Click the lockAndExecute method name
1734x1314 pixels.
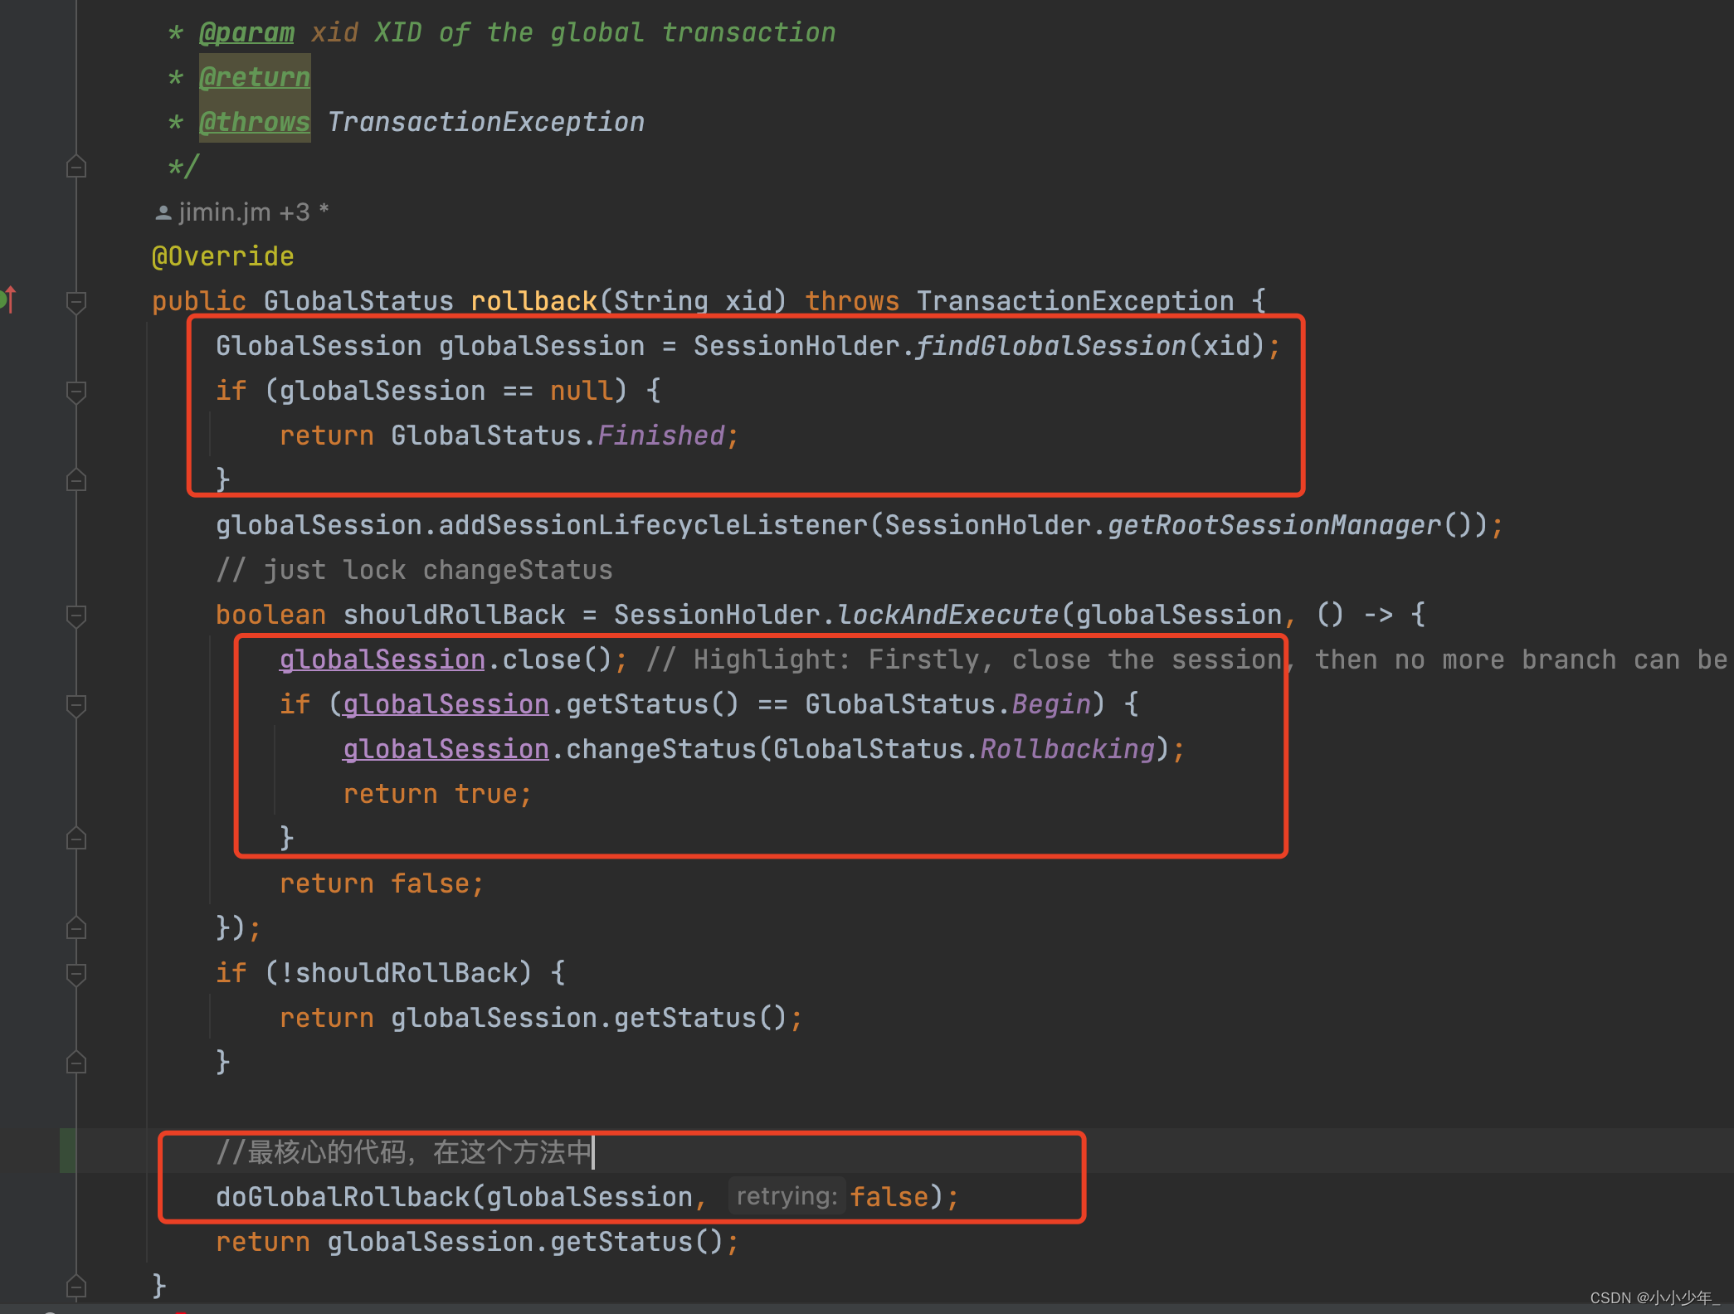pos(947,615)
